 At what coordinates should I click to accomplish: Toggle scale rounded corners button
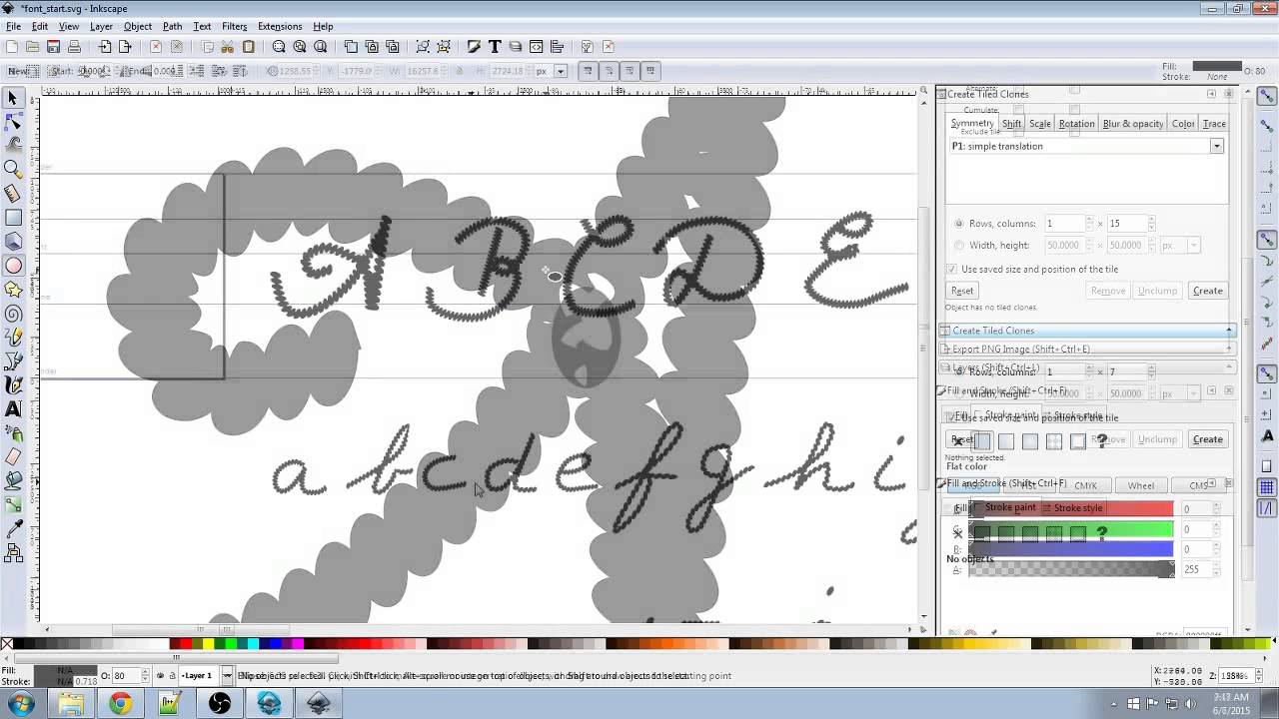tap(609, 71)
